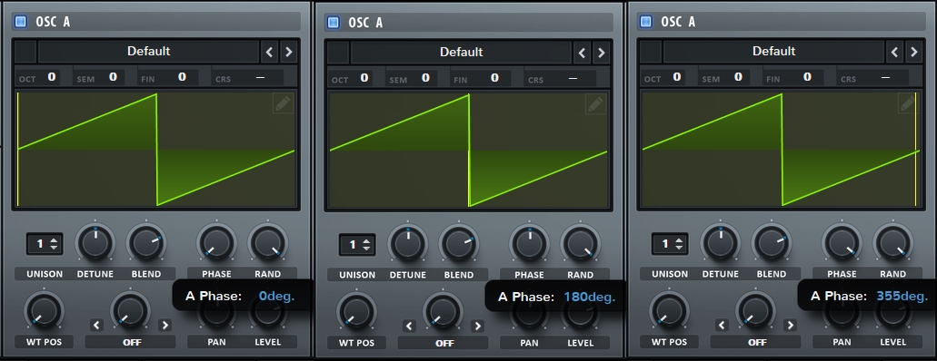Open the OFF warp mode menu in 180deg panel
The width and height of the screenshot is (937, 361).
(x=444, y=343)
